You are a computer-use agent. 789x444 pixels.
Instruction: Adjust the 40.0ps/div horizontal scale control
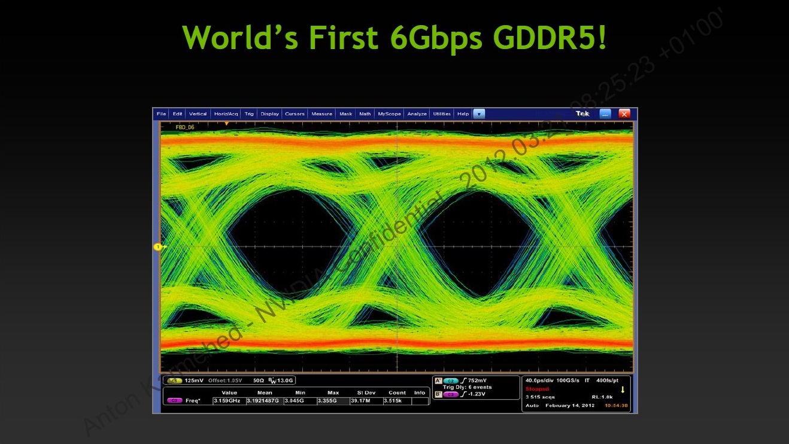(541, 381)
